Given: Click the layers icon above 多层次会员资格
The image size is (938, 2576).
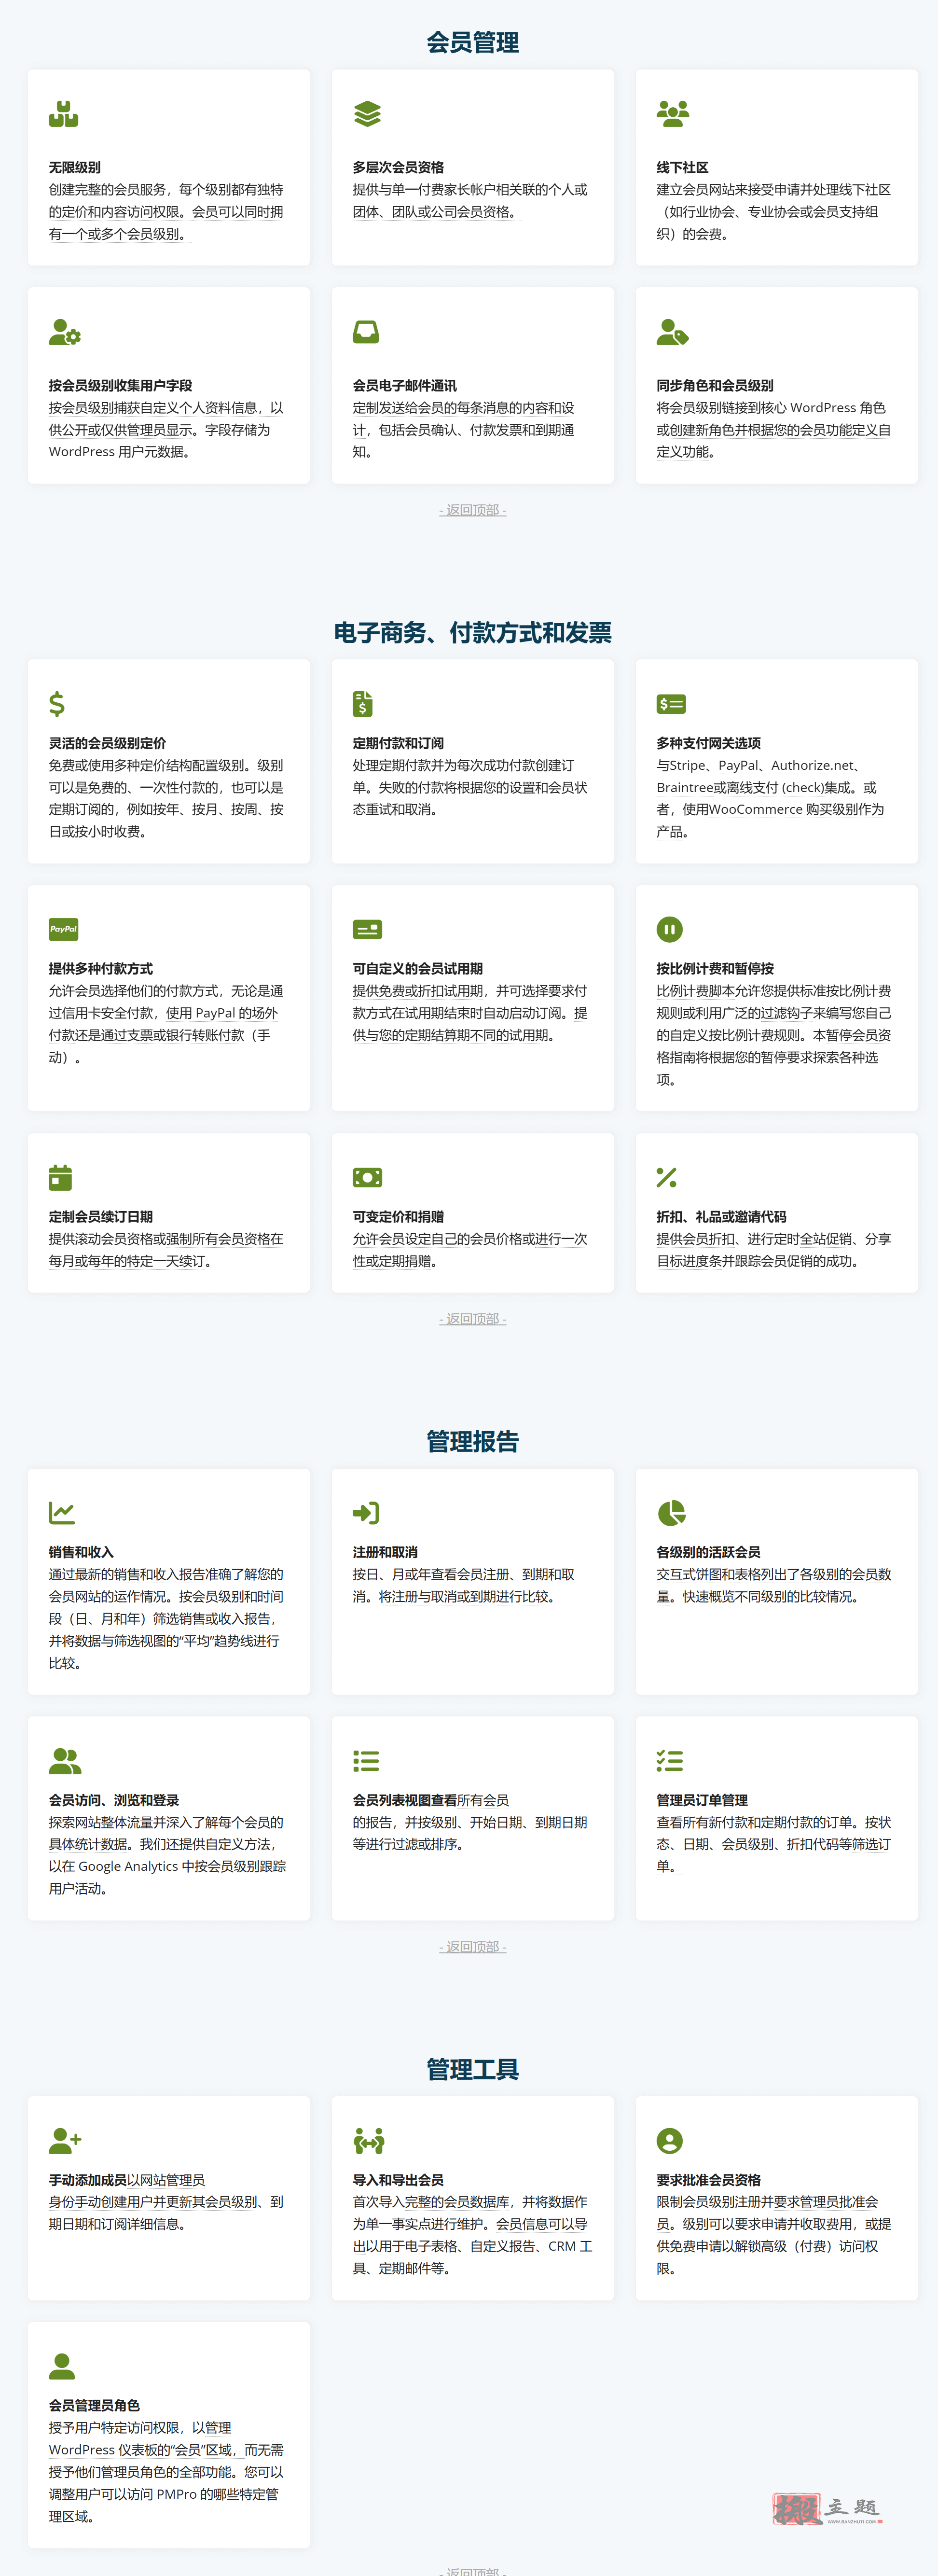Looking at the screenshot, I should click(367, 114).
